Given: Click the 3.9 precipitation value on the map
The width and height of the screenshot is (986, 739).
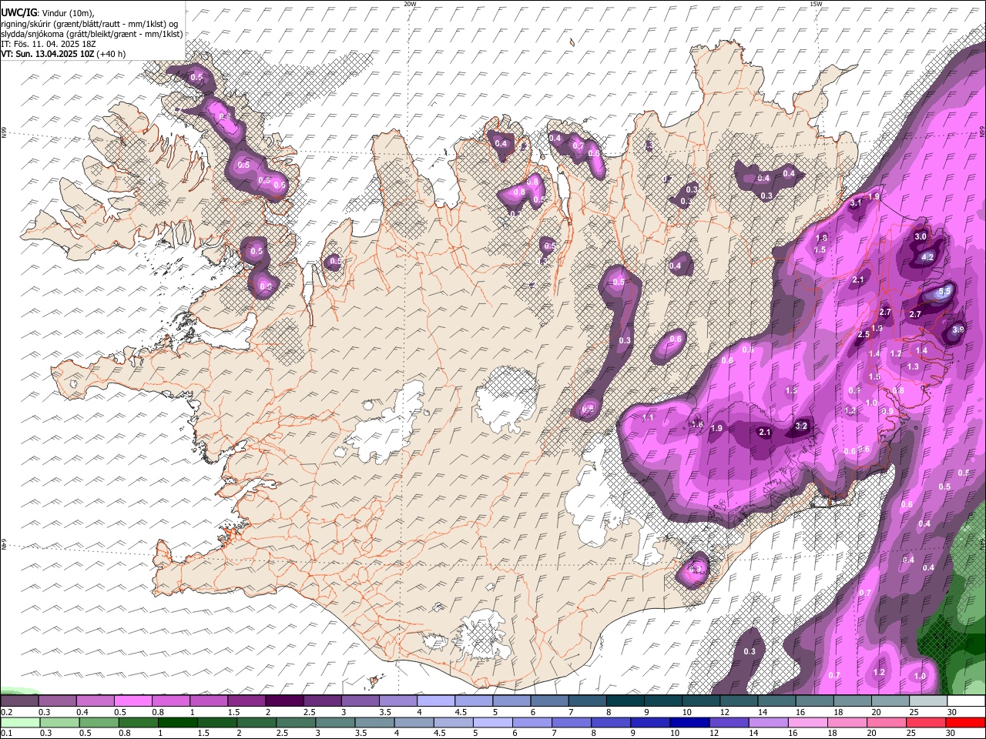Looking at the screenshot, I should click(957, 329).
